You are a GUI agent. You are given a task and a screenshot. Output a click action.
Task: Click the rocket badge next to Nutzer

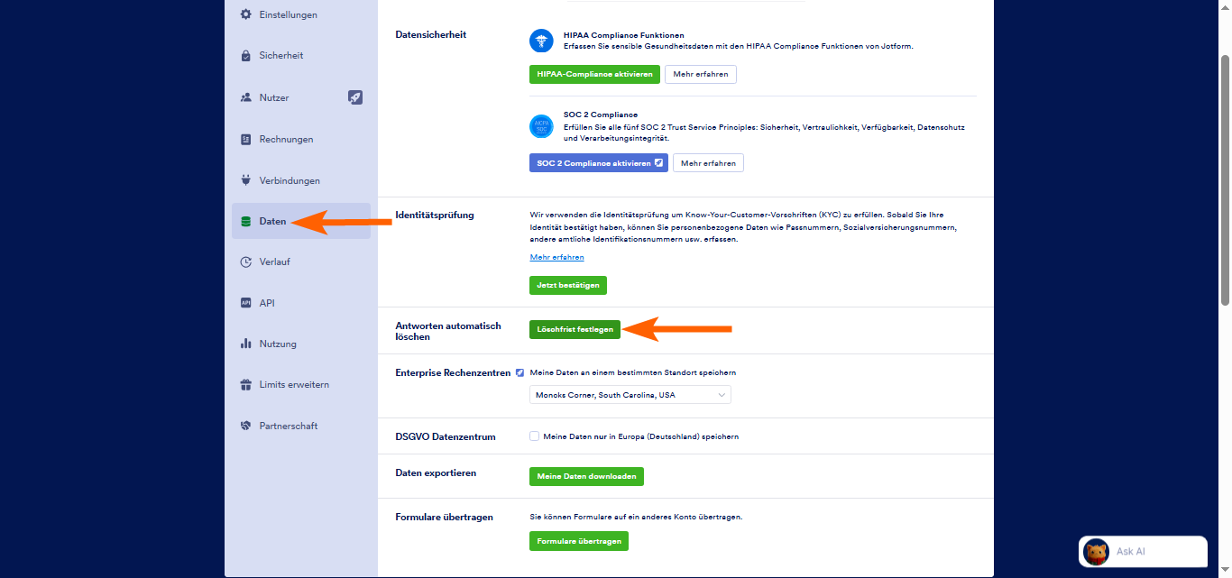(355, 97)
